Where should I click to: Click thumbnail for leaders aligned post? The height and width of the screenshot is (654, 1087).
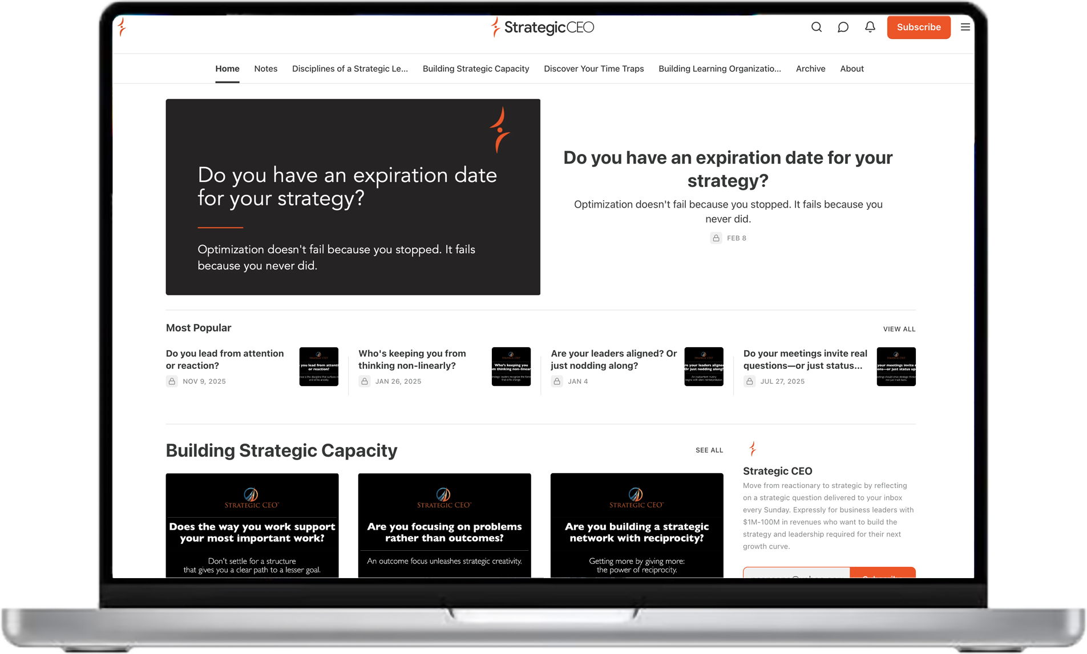[x=704, y=366]
